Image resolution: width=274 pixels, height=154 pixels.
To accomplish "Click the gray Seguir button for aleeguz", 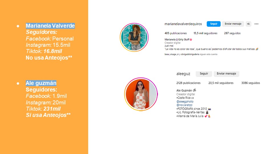I will (204, 74).
